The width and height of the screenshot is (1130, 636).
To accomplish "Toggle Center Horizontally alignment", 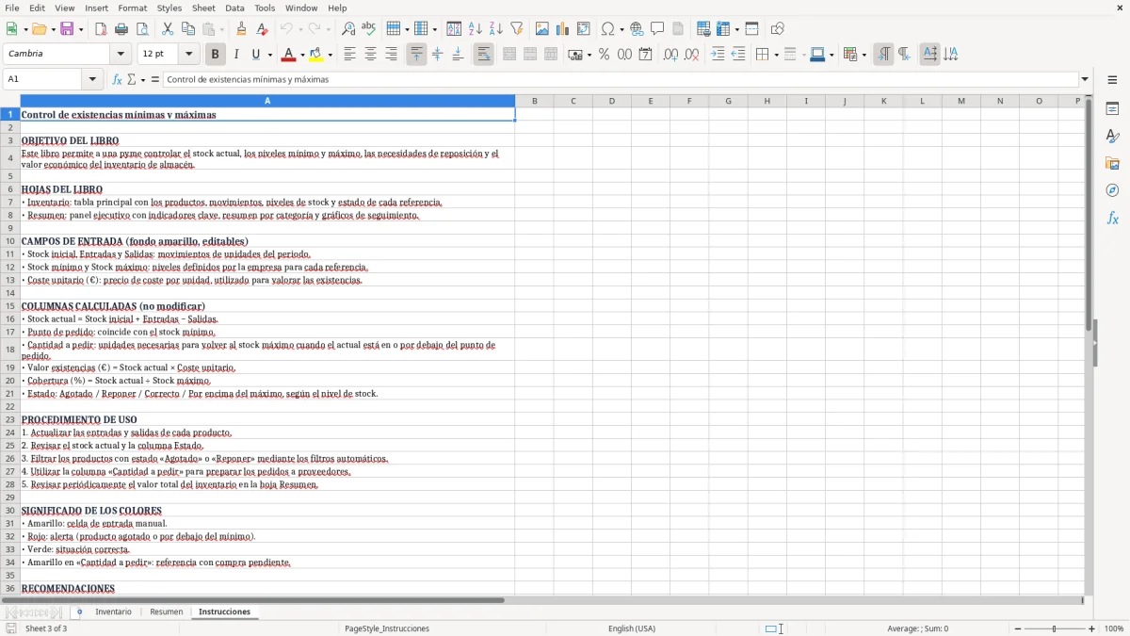I will [x=370, y=55].
